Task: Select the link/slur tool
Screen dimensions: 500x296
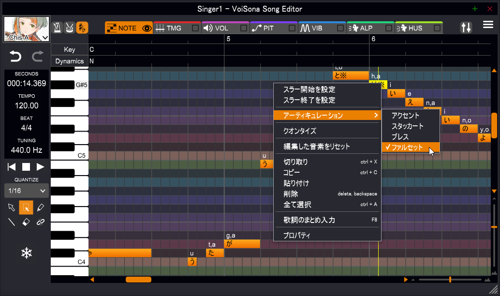Action: (41, 222)
